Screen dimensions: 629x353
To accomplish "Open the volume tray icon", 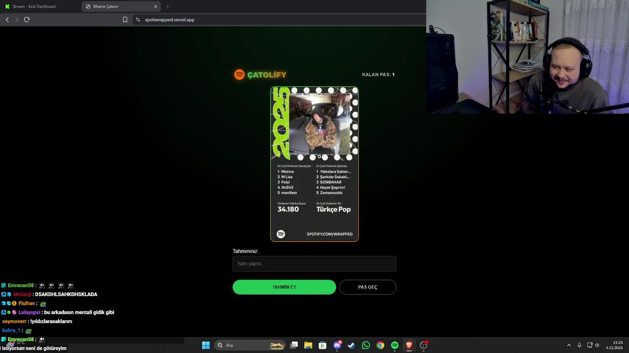I will click(x=598, y=345).
